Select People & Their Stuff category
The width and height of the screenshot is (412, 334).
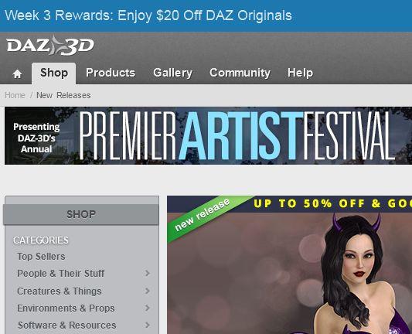click(61, 274)
